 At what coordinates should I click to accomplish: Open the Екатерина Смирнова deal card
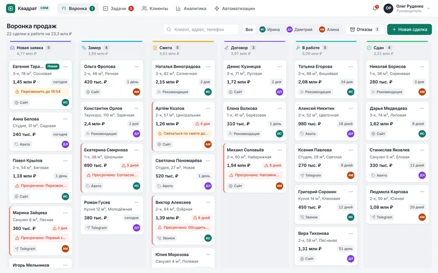click(112, 168)
